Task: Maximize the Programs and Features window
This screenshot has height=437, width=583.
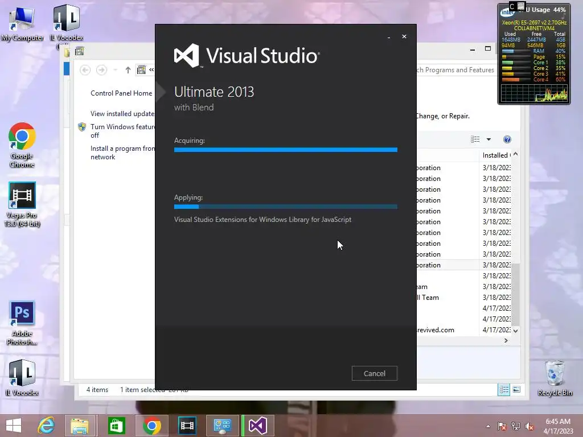Action: pos(488,49)
